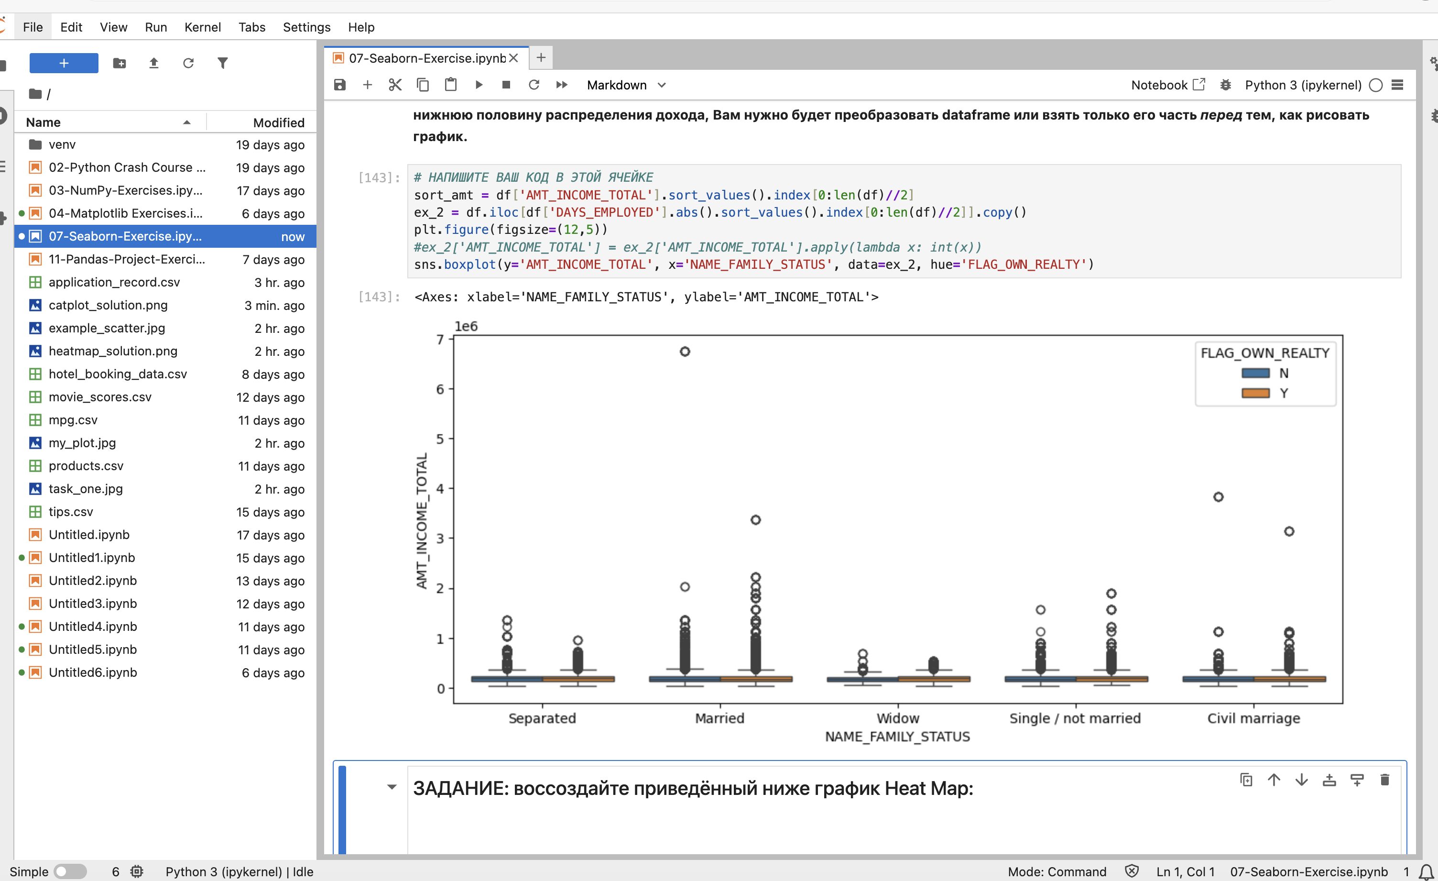Open application_record.csv file
The image size is (1438, 881).
pos(165,282)
